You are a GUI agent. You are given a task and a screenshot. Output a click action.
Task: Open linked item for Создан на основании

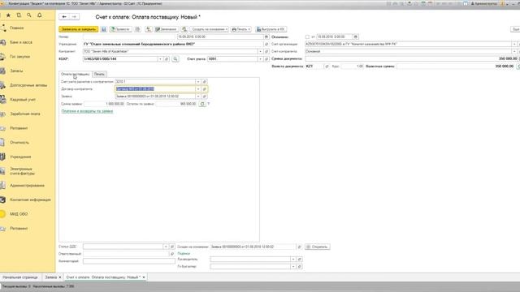click(x=300, y=247)
